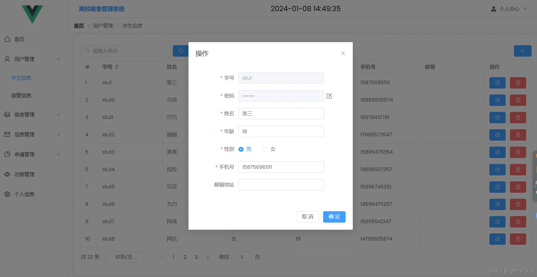Screen dimensions: 537x277
Task: Click the search magnifier button
Action: [x=181, y=51]
